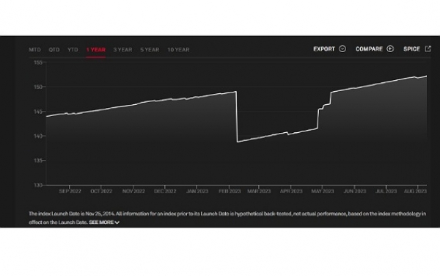
Task: Click the FEB 2023 drop point on chart
Action: 237,117
